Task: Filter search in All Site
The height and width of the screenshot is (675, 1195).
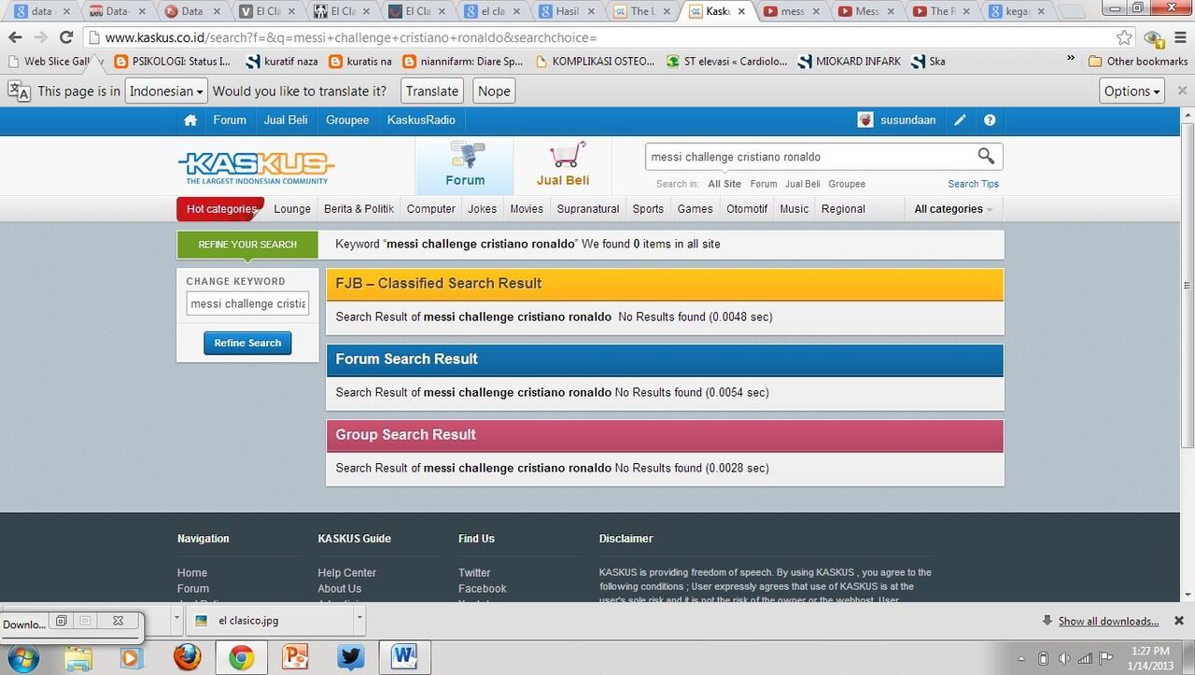Action: pos(724,184)
